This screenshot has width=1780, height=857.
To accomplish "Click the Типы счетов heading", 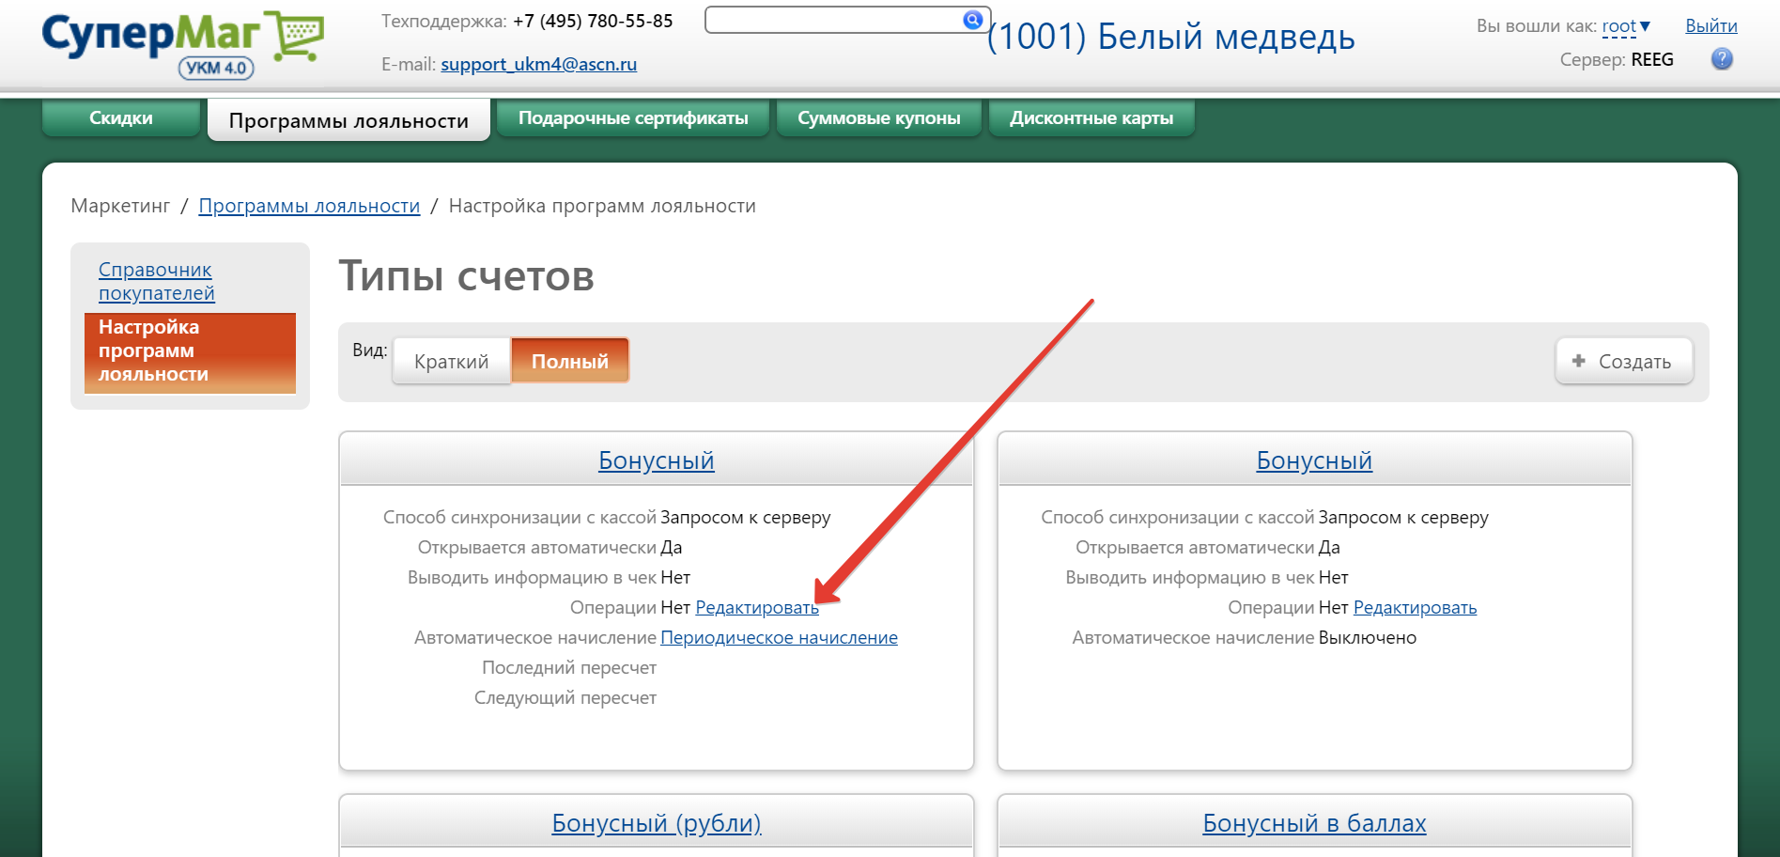I will [466, 276].
